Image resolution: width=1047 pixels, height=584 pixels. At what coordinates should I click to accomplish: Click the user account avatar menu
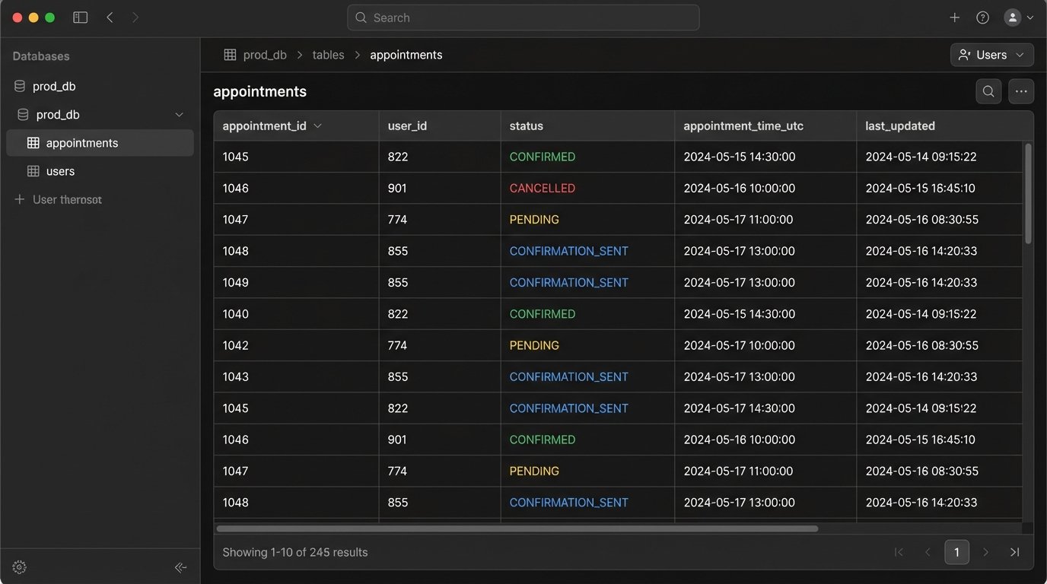click(x=1014, y=17)
